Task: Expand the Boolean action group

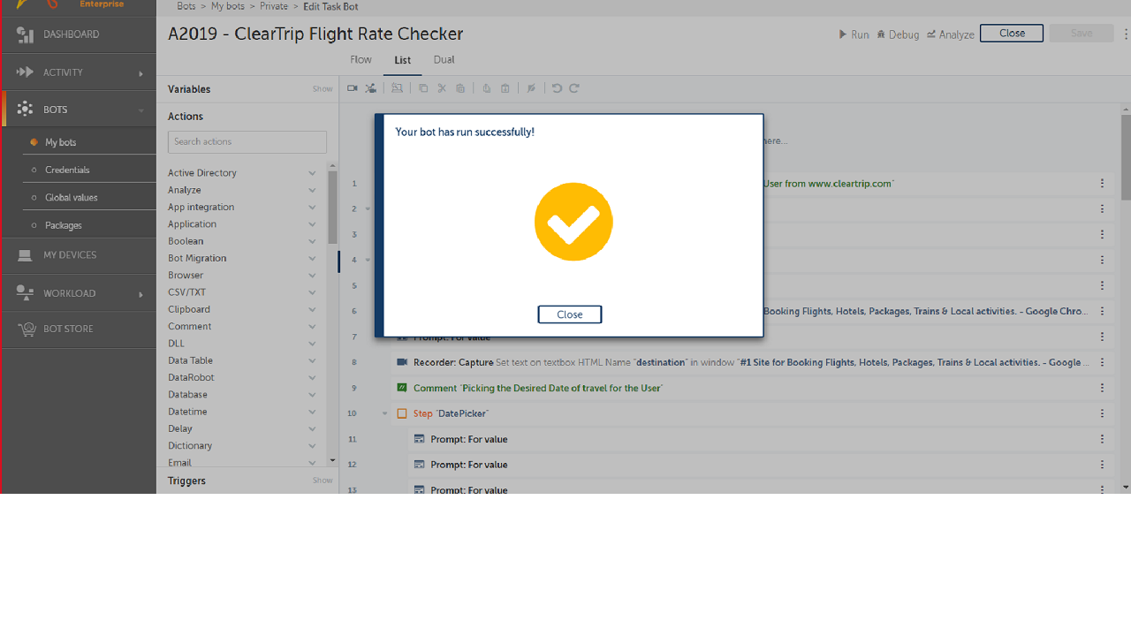Action: tap(312, 241)
